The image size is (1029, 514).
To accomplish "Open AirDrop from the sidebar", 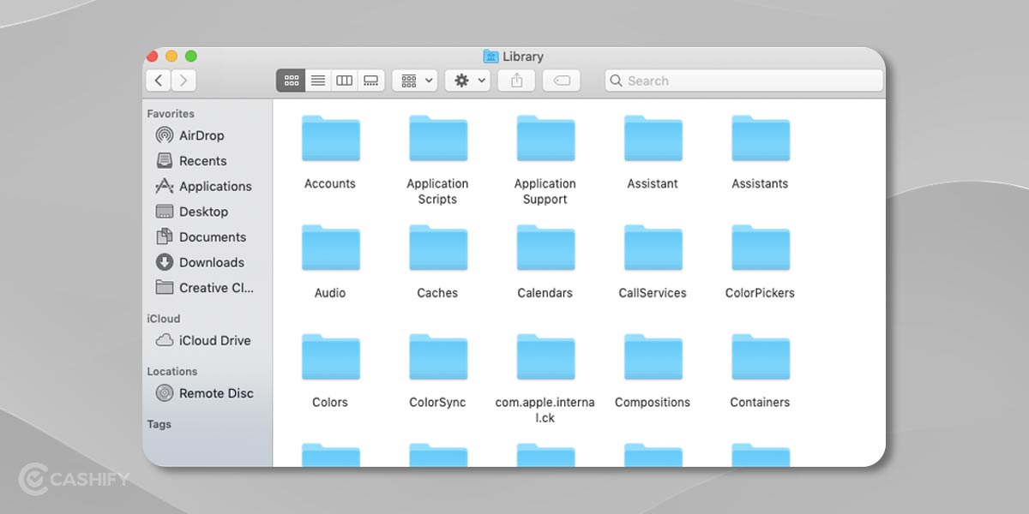I will (x=201, y=134).
